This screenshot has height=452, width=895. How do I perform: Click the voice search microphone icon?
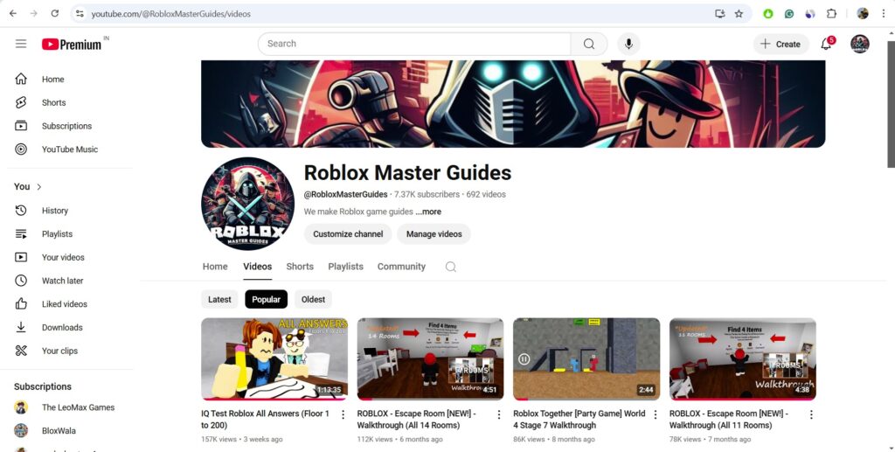tap(628, 44)
